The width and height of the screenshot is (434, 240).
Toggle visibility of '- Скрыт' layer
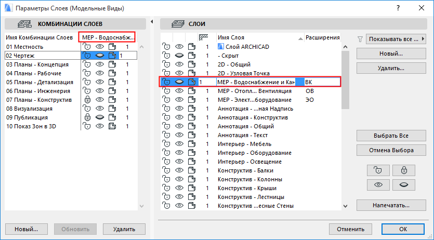point(179,56)
